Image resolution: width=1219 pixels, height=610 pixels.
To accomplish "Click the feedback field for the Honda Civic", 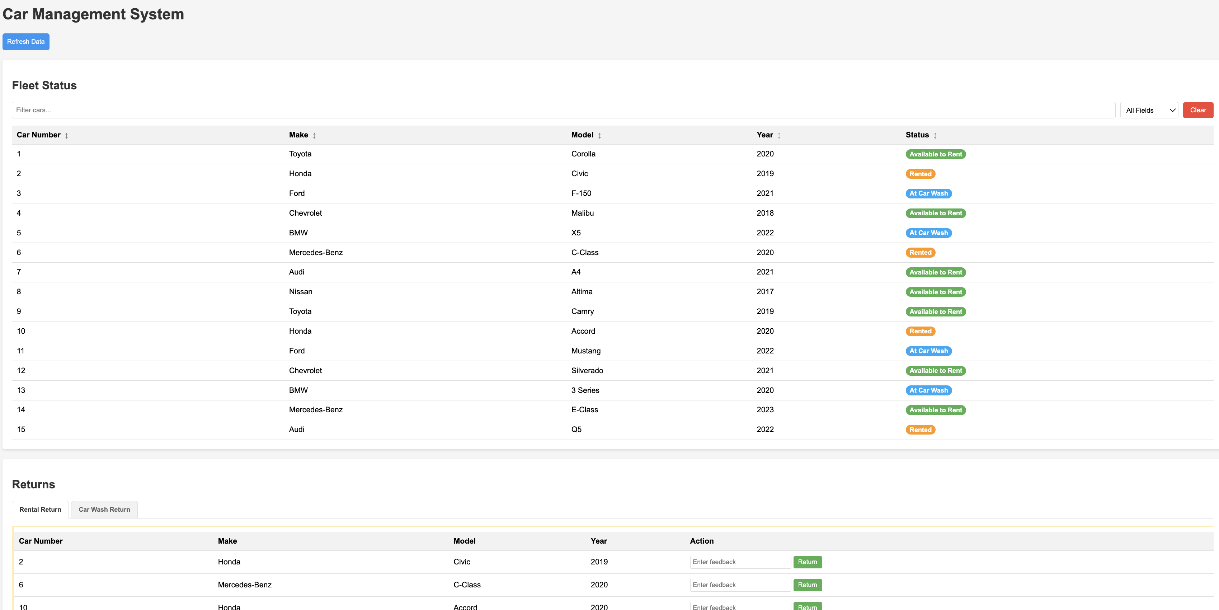I will coord(740,562).
